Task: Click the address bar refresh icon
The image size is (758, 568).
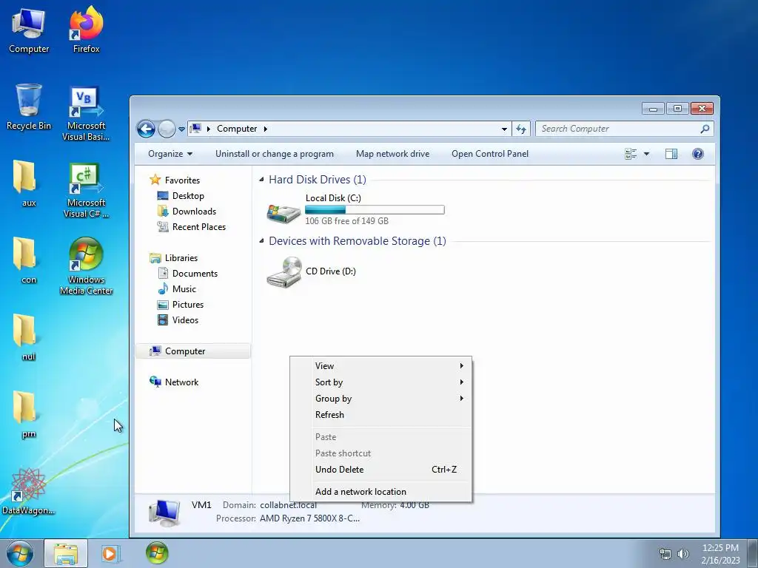Action: coord(521,129)
